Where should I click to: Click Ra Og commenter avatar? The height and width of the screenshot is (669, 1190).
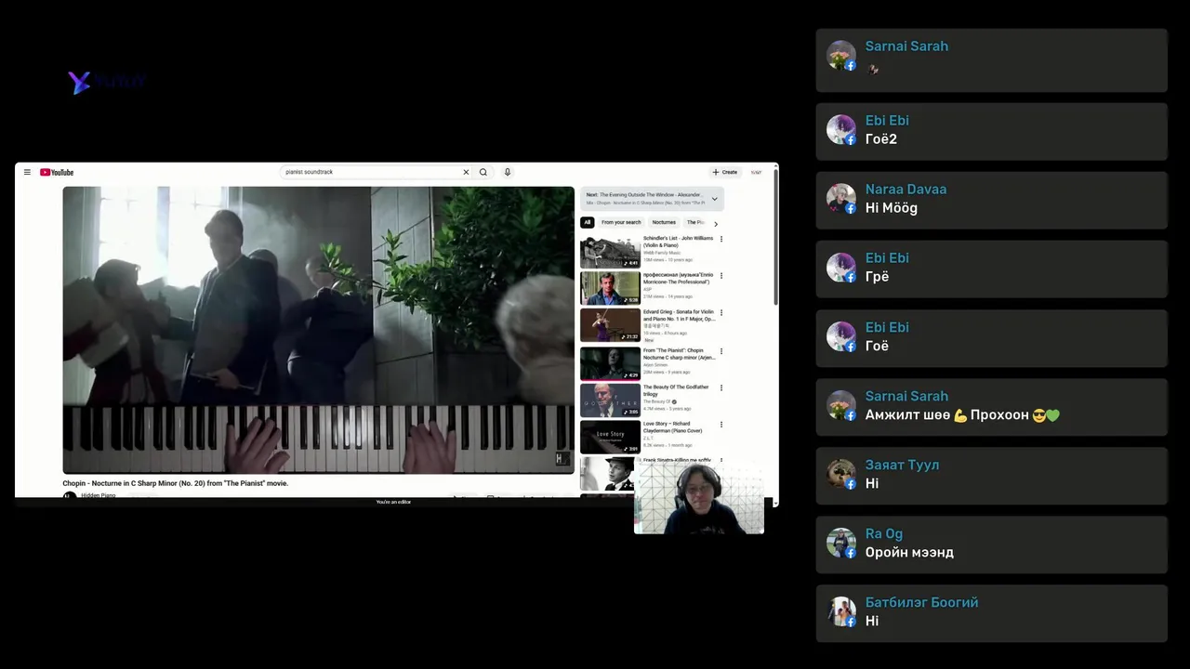point(841,543)
